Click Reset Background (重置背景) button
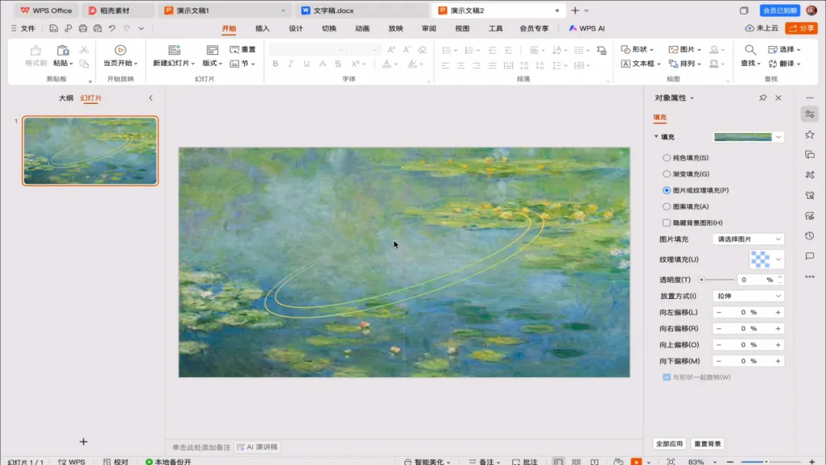 point(707,444)
